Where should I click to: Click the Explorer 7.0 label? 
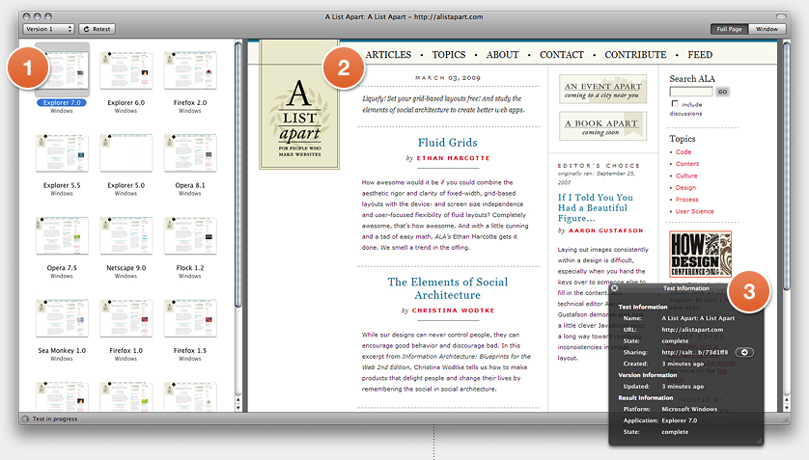tap(62, 102)
